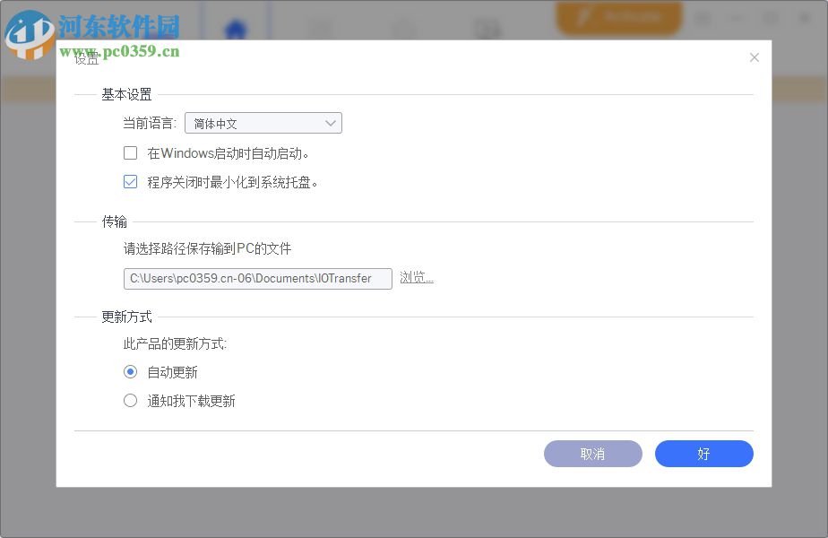Select the Home icon in the toolbar
This screenshot has height=538, width=828.
pos(235,29)
